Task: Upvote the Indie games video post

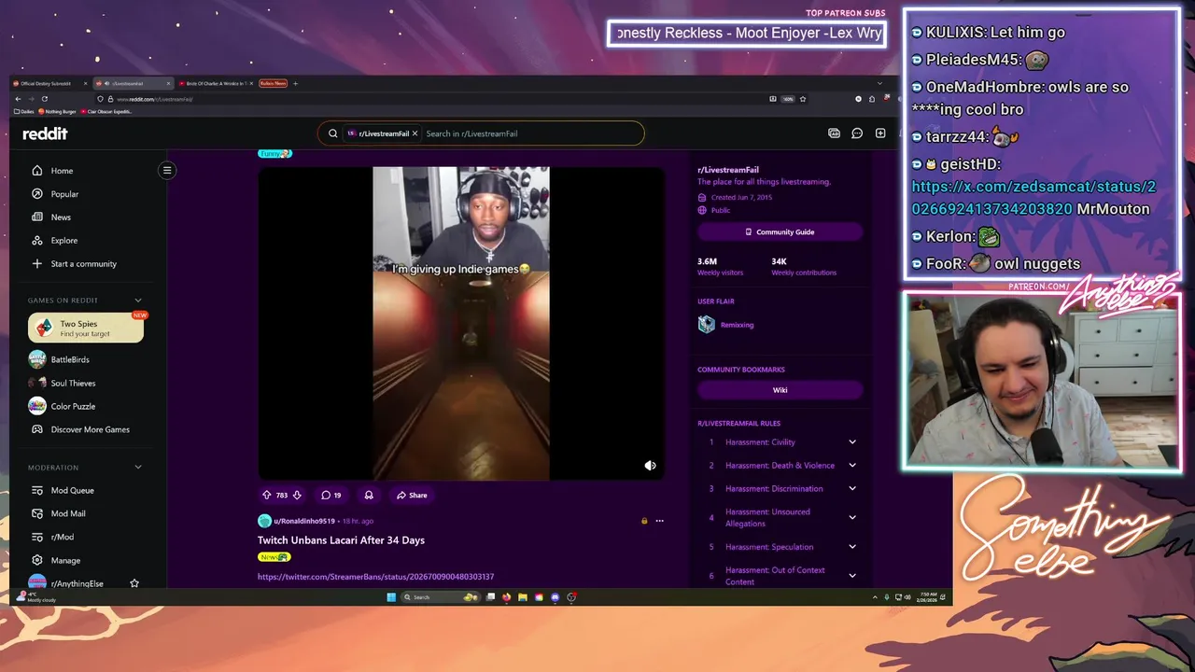Action: tap(267, 496)
